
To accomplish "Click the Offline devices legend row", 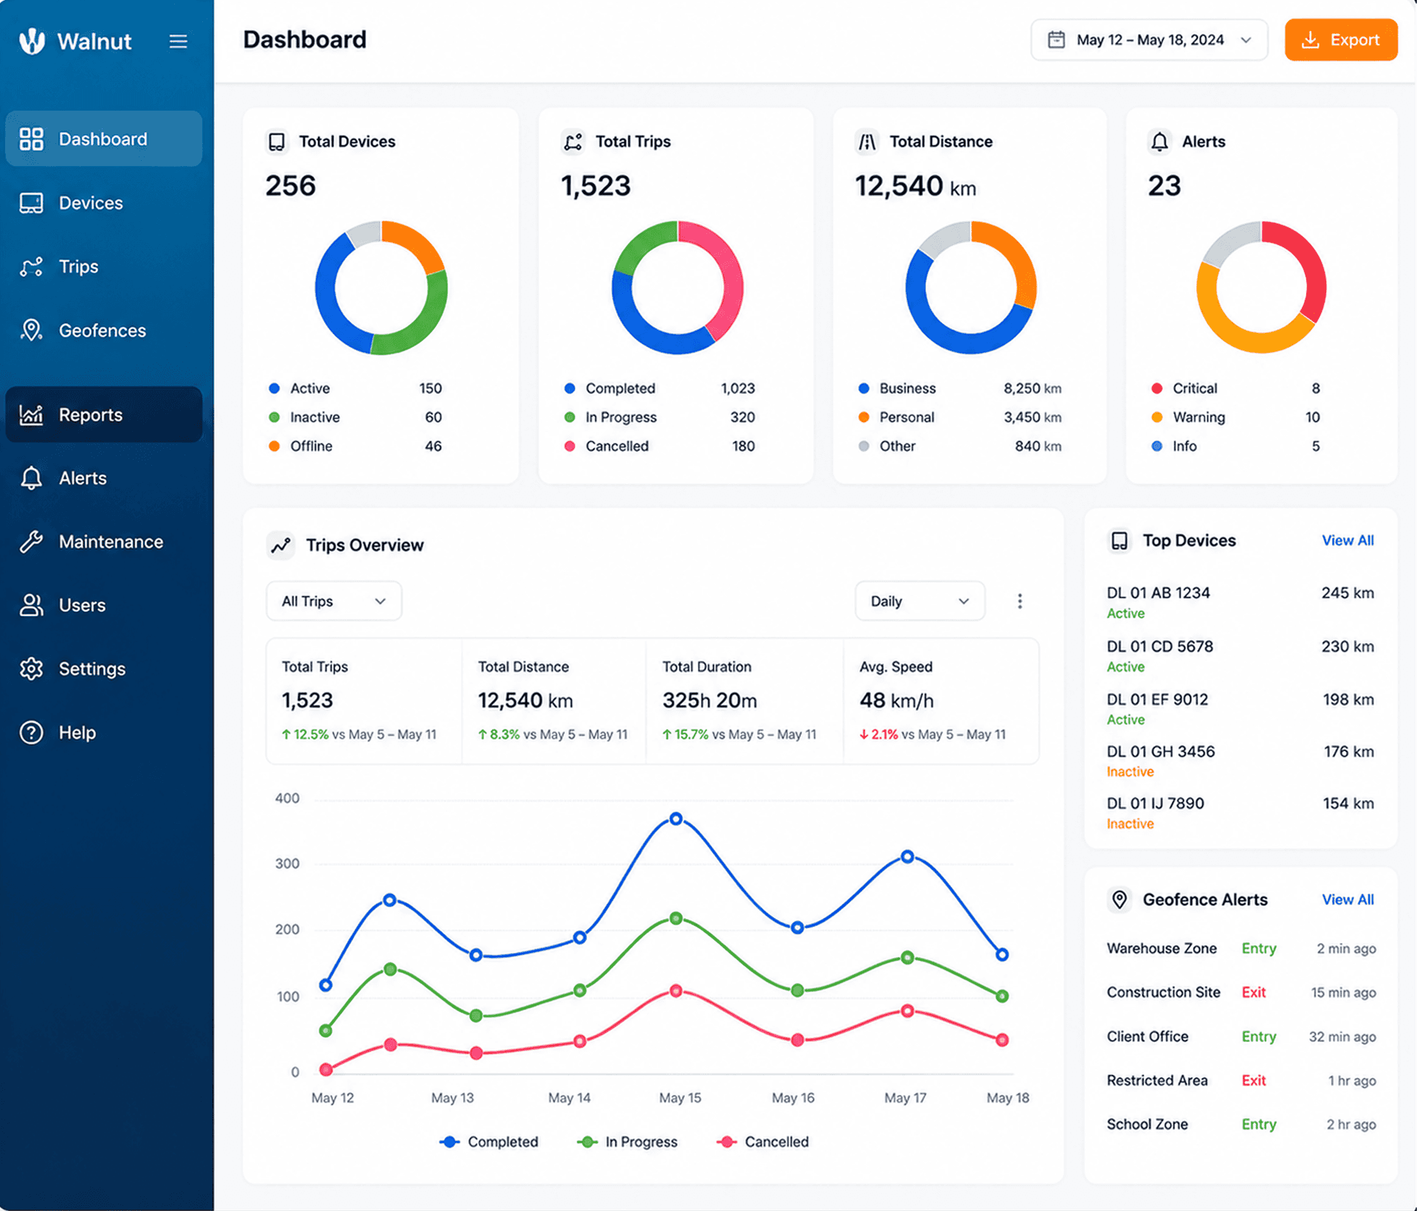I will click(x=356, y=446).
